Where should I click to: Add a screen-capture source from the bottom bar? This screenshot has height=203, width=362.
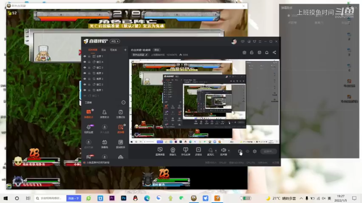click(160, 152)
